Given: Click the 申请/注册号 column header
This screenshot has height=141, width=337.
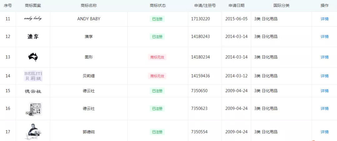Looking at the screenshot, I should pos(205,6).
